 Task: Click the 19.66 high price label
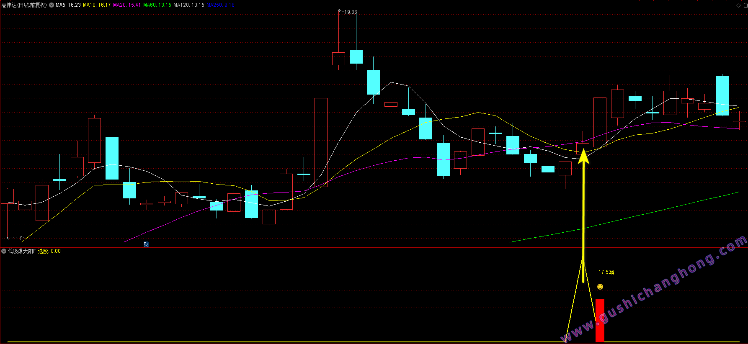[x=351, y=12]
